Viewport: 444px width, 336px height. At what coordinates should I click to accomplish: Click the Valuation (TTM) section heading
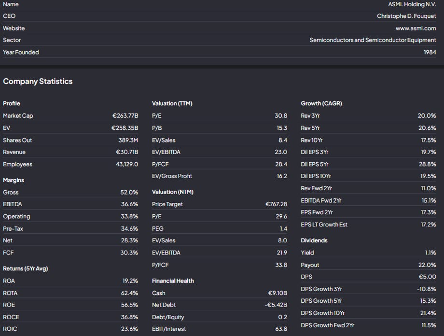(x=172, y=104)
